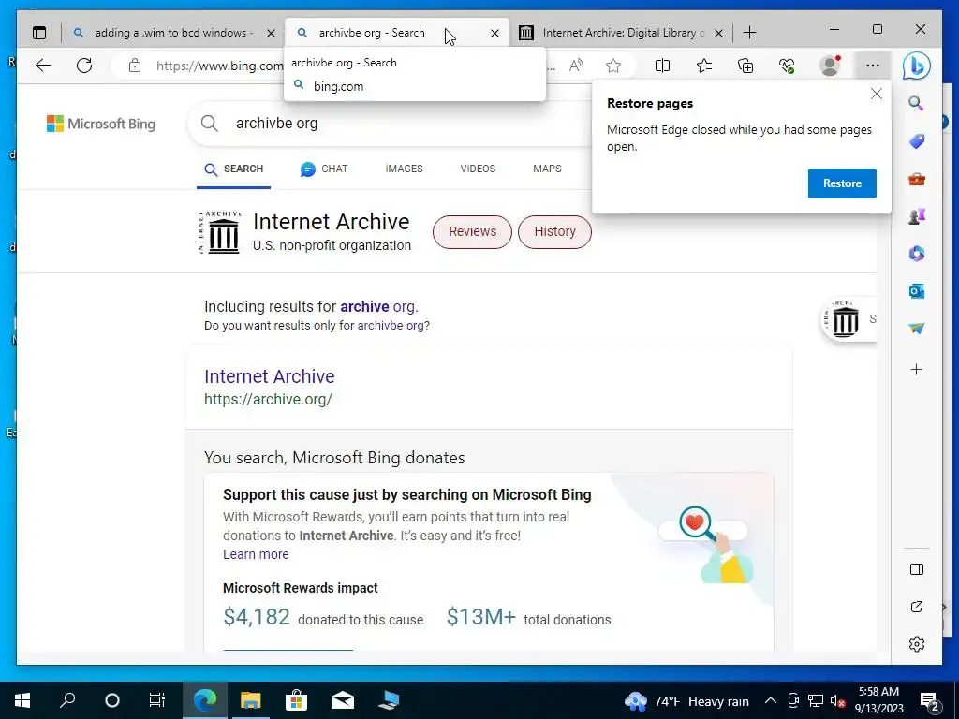959x719 pixels.
Task: Open the tab actions menu icon
Action: tap(39, 33)
